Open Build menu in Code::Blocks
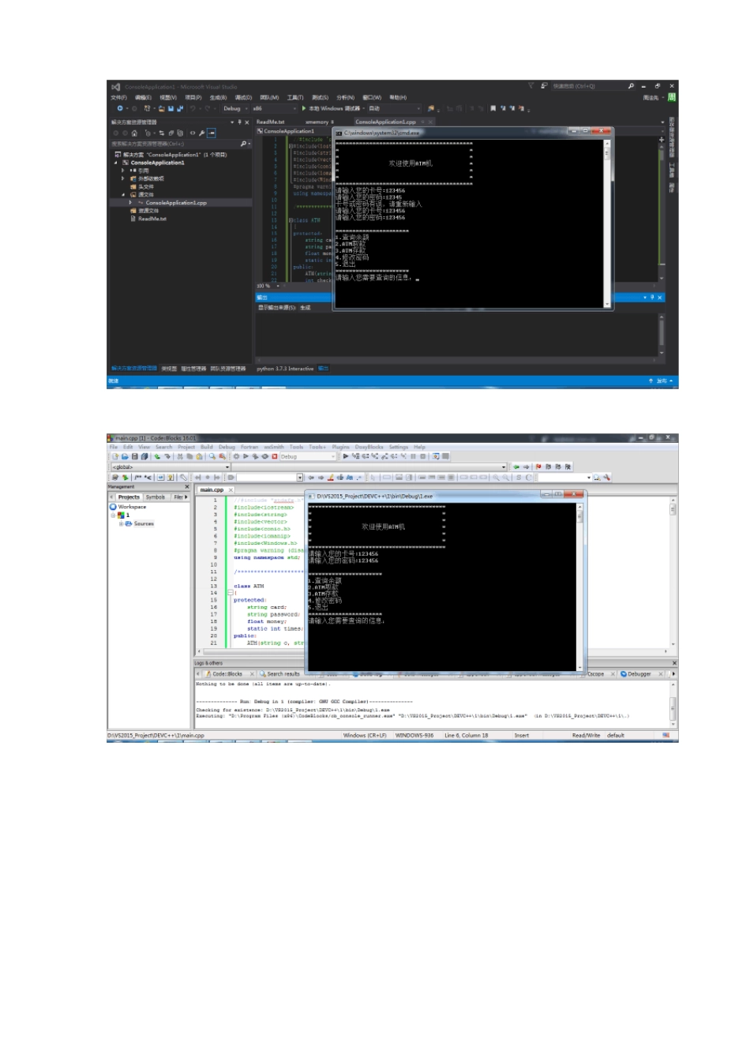 tap(206, 447)
